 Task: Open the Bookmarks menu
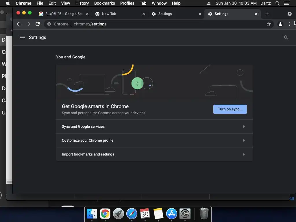point(105,3)
